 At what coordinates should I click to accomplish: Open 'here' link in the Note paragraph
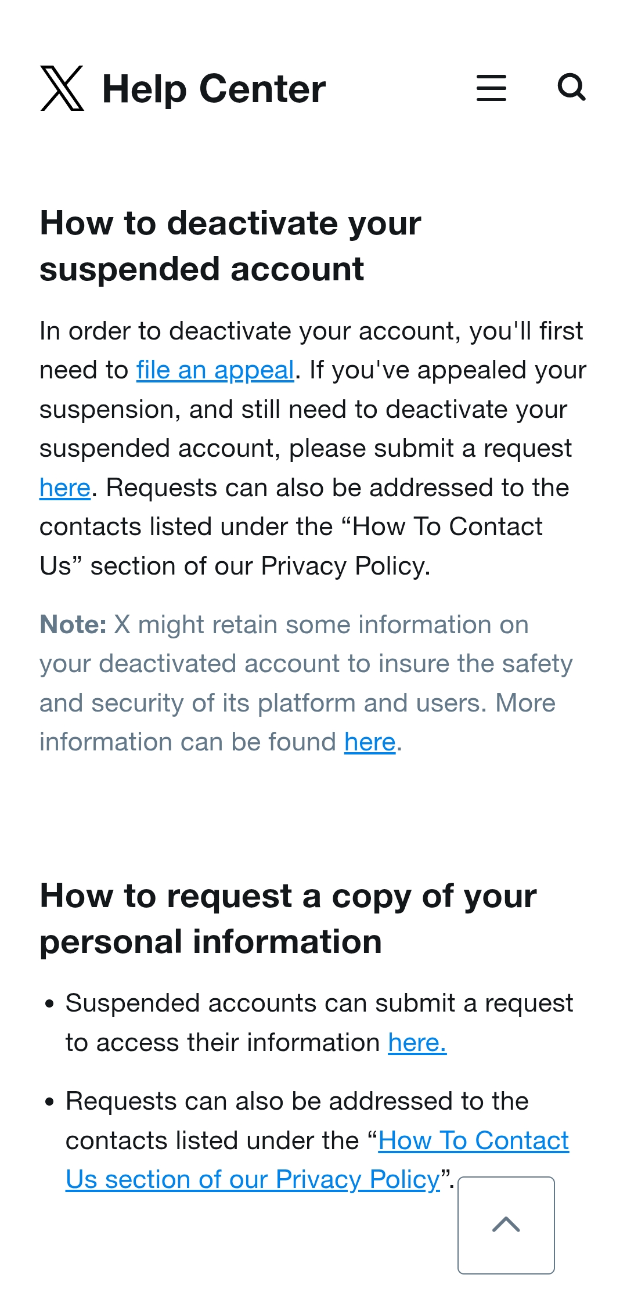370,742
